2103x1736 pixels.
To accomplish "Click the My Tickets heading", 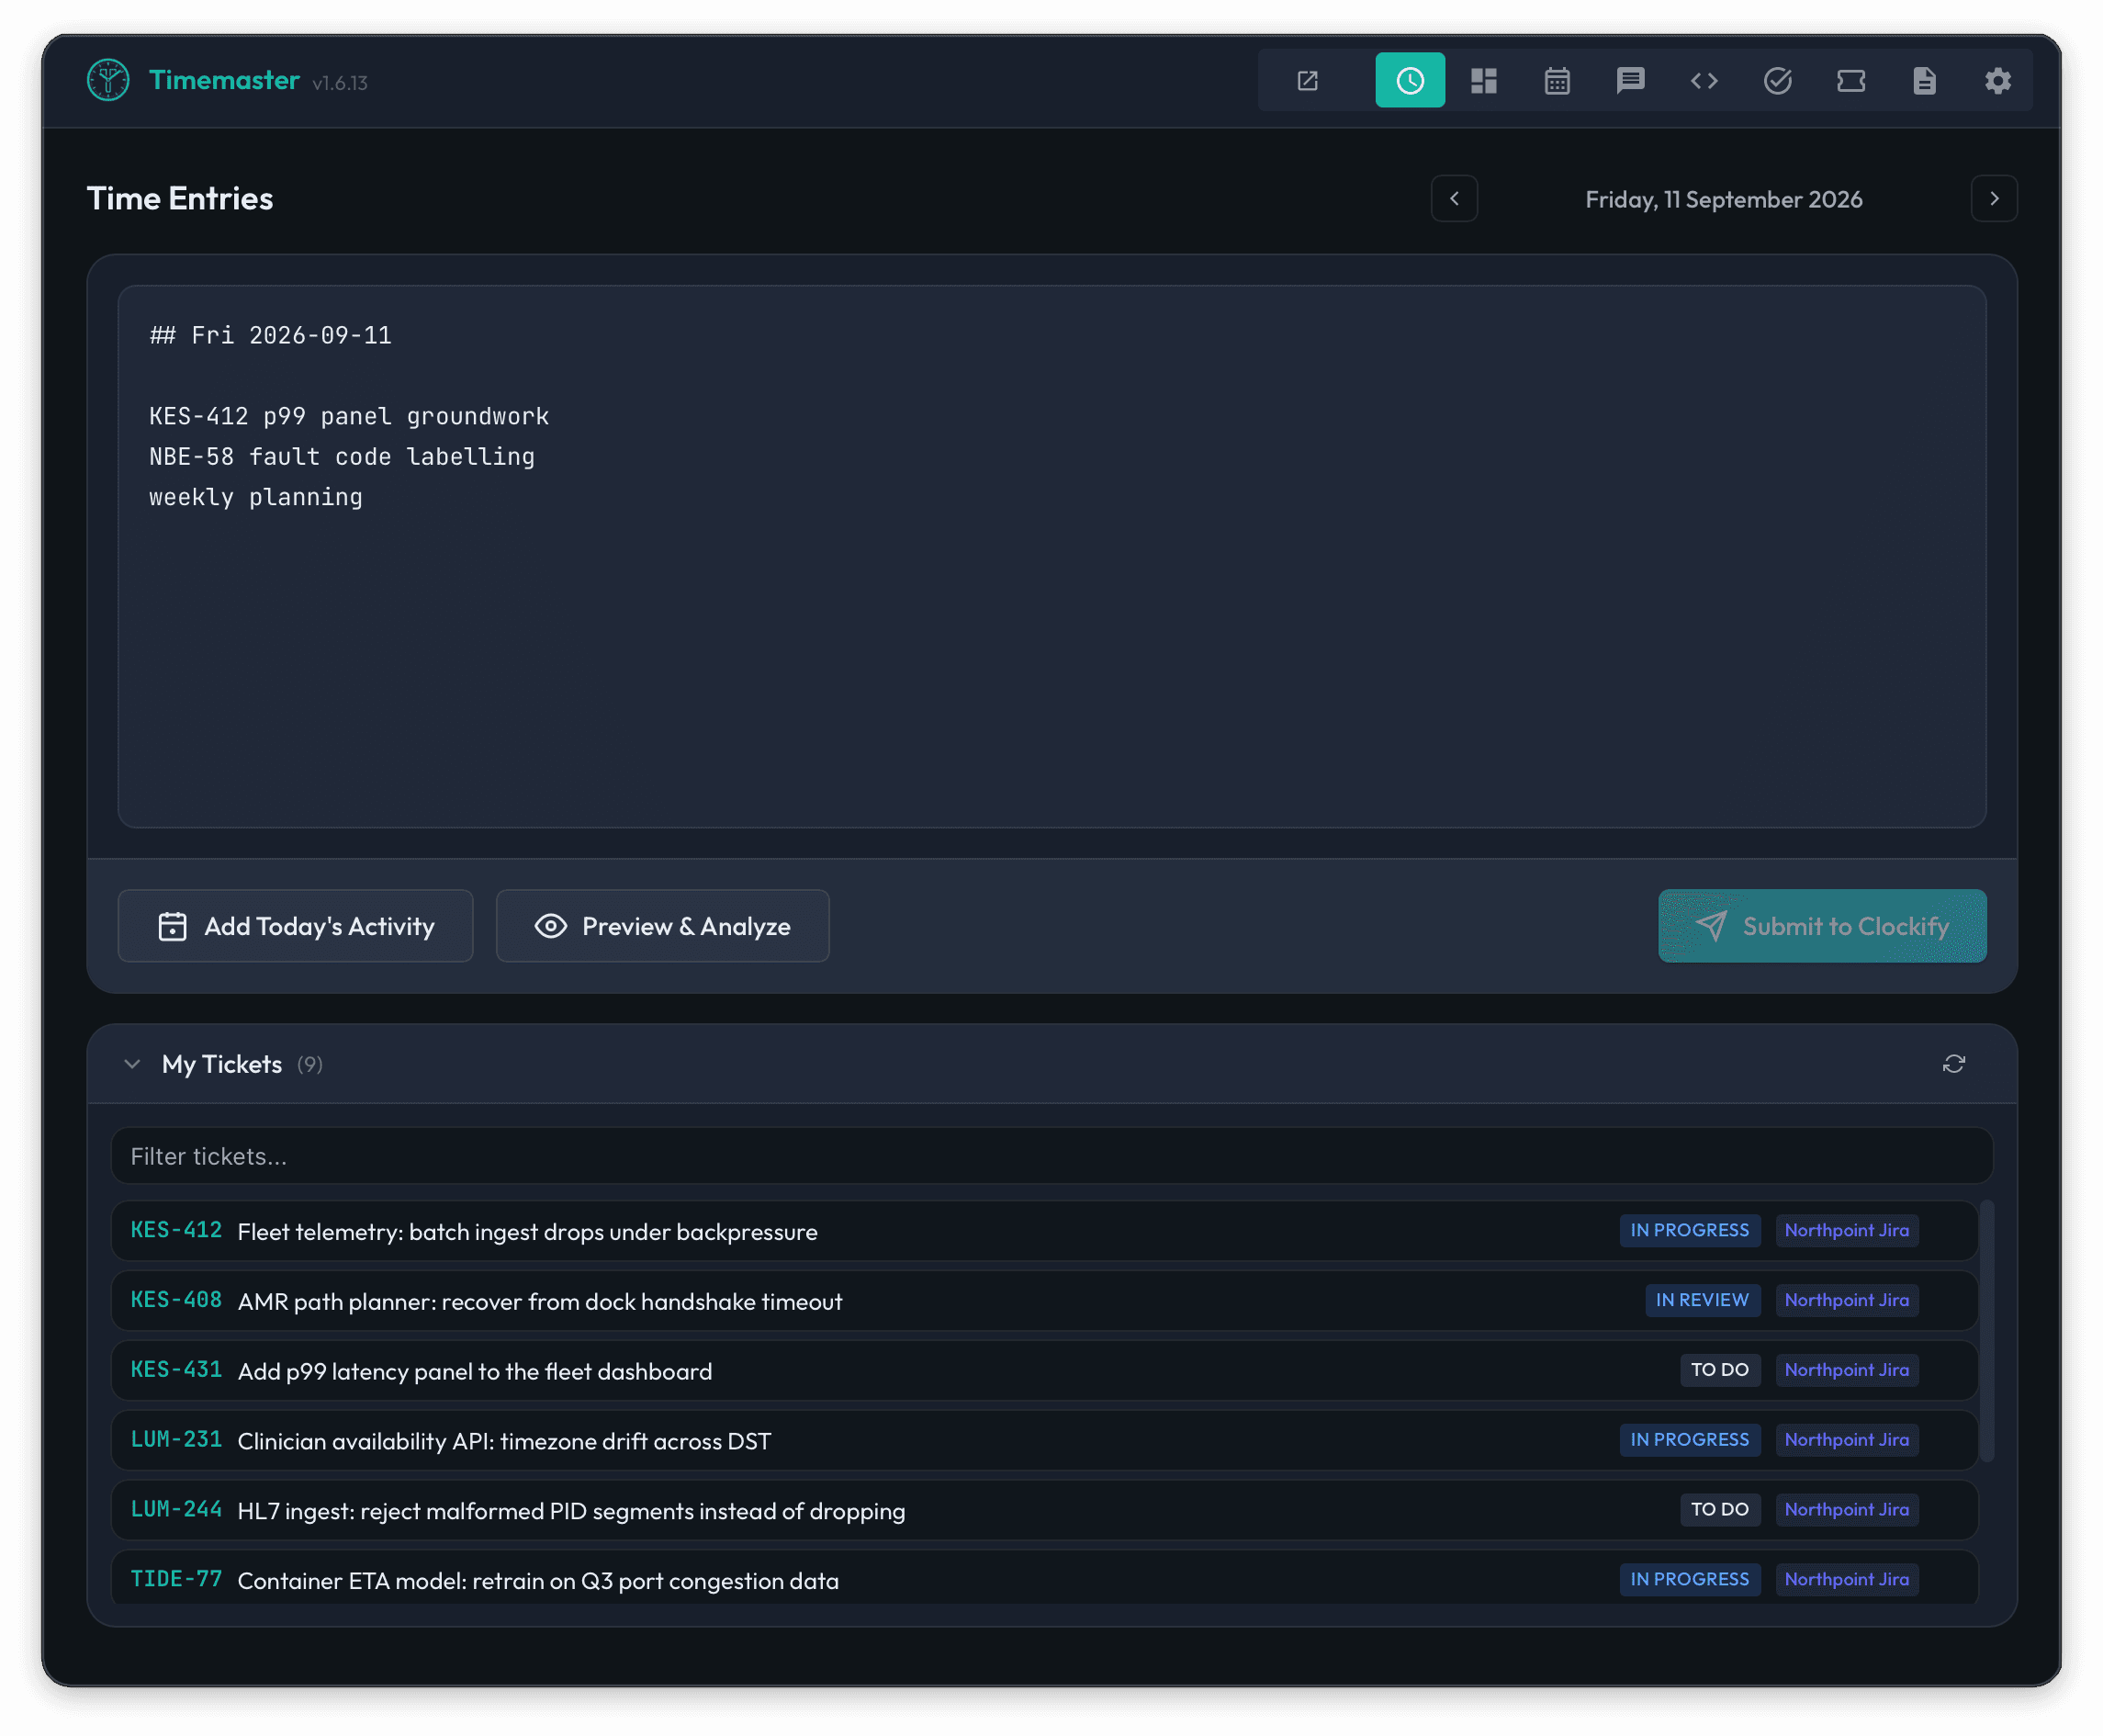I will 222,1064.
